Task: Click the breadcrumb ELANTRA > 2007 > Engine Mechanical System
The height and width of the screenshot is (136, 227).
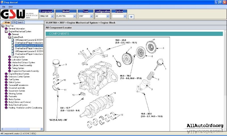Action: click(72, 23)
